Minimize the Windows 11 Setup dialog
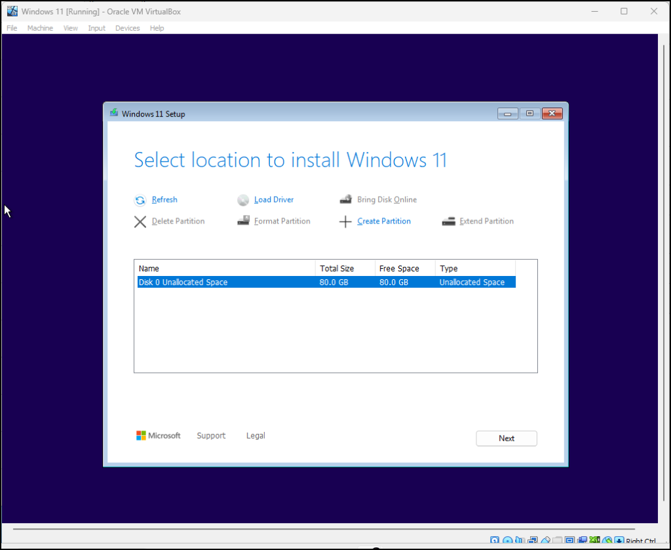The height and width of the screenshot is (550, 671). 508,113
